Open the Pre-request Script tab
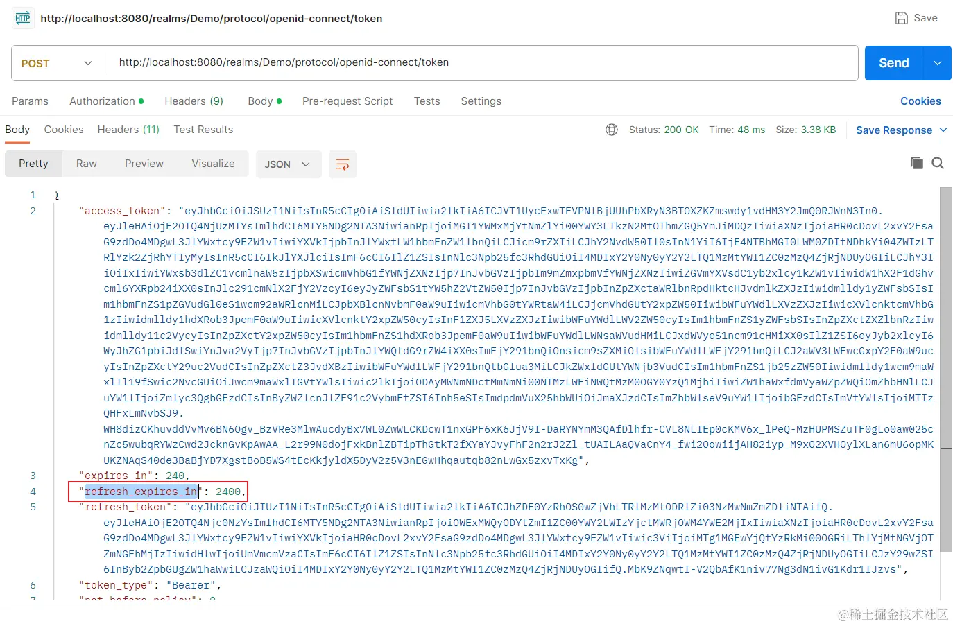This screenshot has height=626, width=953. click(x=347, y=101)
